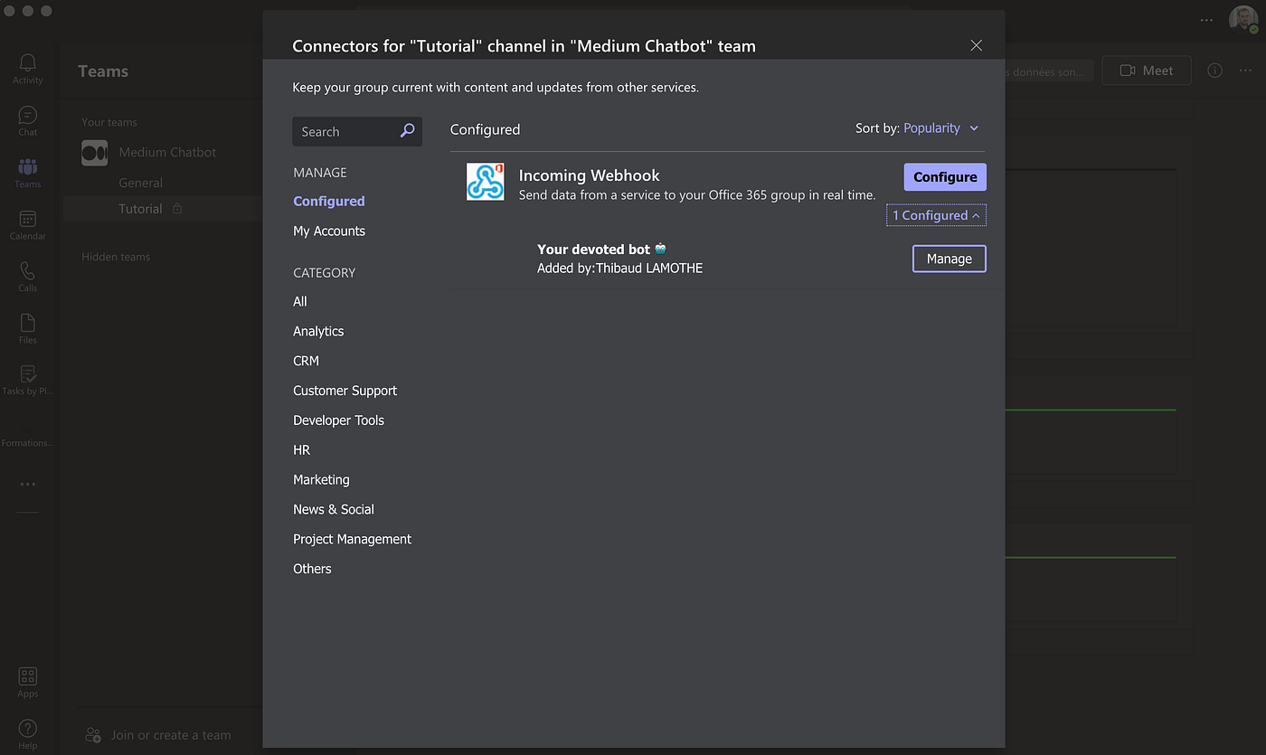Viewport: 1266px width, 755px height.
Task: Close the Connectors dialog with X
Action: (976, 45)
